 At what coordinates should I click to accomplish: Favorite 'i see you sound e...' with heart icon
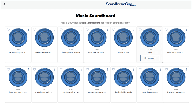click(x=8, y=69)
